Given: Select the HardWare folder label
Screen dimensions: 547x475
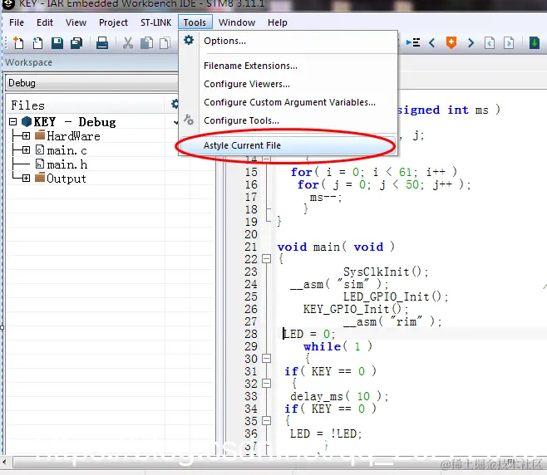Looking at the screenshot, I should pos(74,136).
